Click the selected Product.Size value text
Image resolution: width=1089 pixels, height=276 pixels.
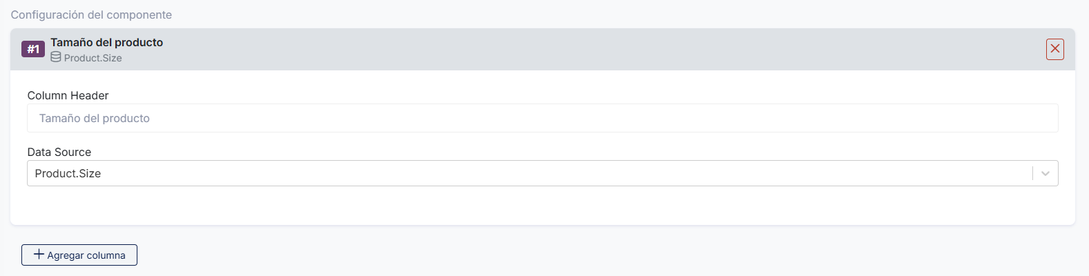point(68,174)
